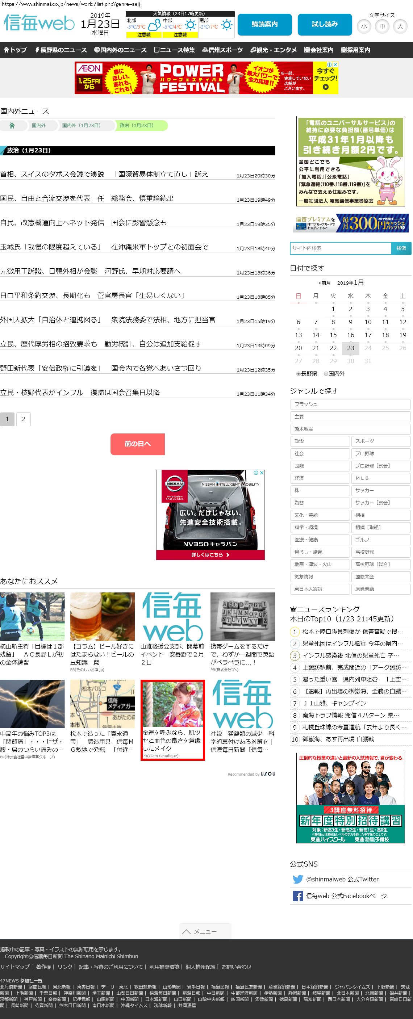
Task: Click the 購読案内 button
Action: click(265, 24)
